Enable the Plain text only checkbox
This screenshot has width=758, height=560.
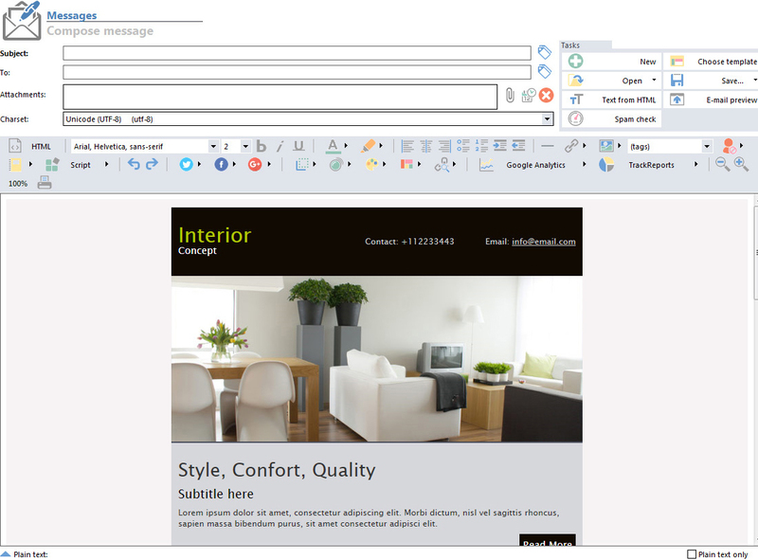[692, 554]
